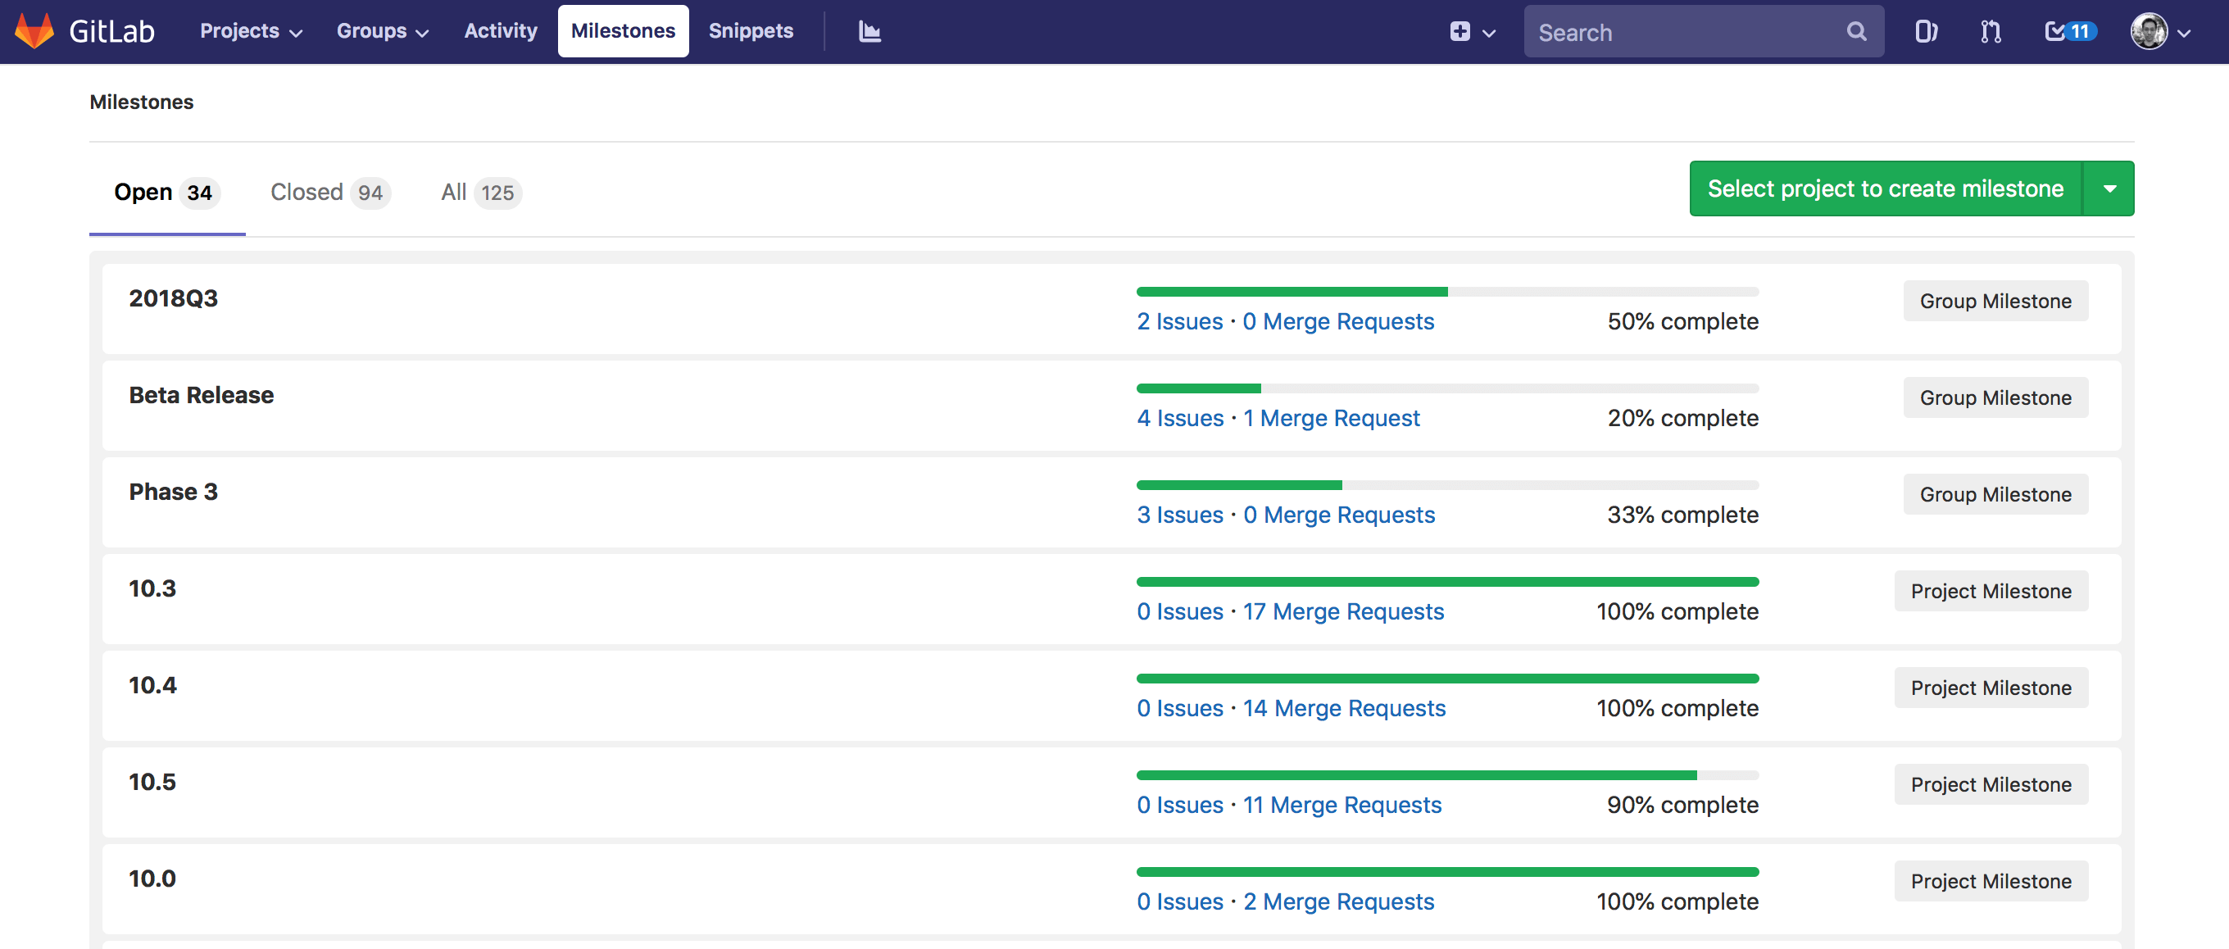Click 2 Issues link for 2018Q3
This screenshot has height=949, width=2229.
tap(1179, 322)
